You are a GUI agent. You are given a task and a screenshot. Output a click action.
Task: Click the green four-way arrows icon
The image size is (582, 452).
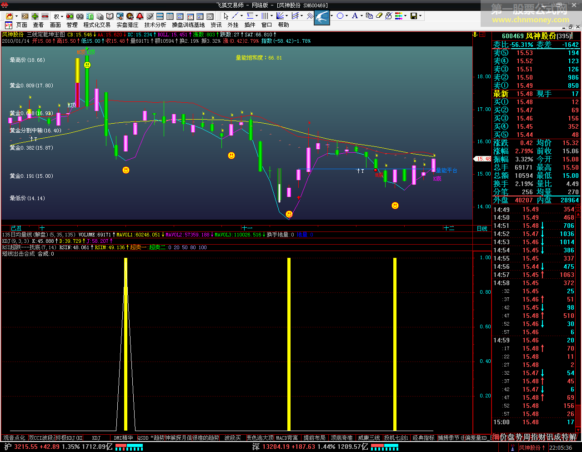point(35,16)
